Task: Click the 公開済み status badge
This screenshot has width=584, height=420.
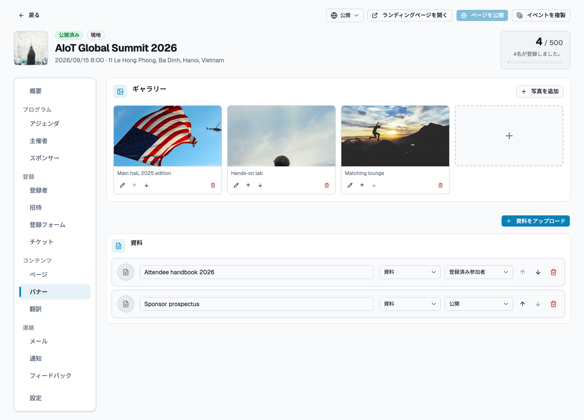Action: (69, 35)
